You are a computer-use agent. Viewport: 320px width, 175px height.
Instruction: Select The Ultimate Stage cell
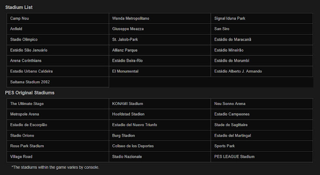coord(58,104)
